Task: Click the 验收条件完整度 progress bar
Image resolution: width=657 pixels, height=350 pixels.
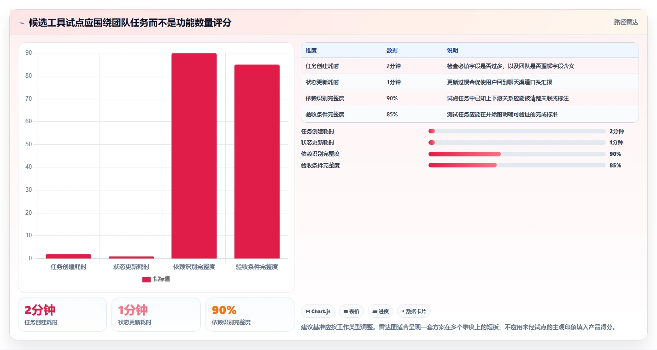Action: 517,166
